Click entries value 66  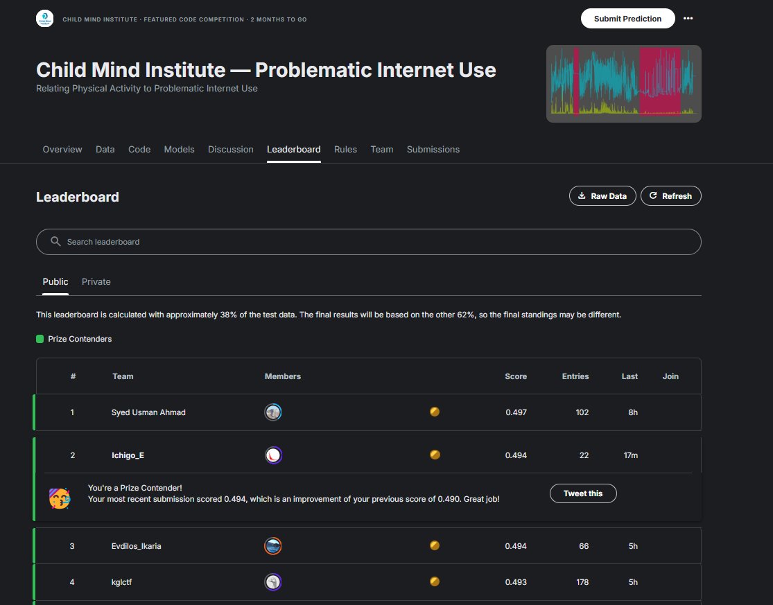[x=584, y=546]
